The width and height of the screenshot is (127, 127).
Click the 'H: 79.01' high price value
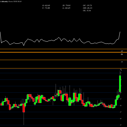(67, 6)
